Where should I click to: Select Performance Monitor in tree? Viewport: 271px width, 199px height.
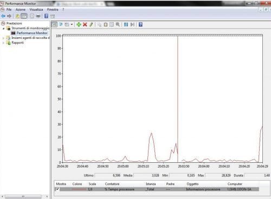pyautogui.click(x=32, y=33)
